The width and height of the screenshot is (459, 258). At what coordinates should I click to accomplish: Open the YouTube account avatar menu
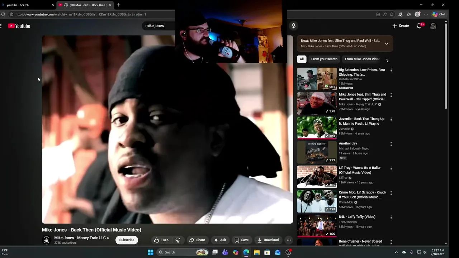click(x=433, y=26)
